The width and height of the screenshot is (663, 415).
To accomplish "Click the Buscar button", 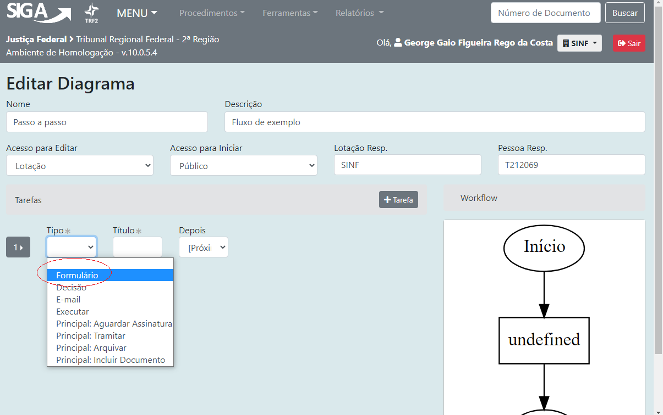I will point(624,13).
